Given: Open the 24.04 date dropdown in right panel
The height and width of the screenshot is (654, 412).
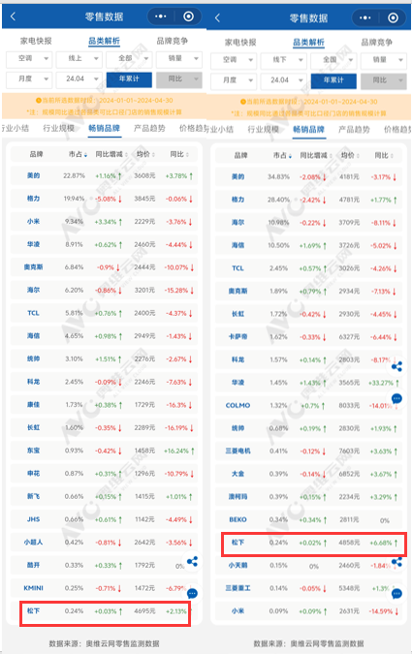Looking at the screenshot, I should [283, 80].
